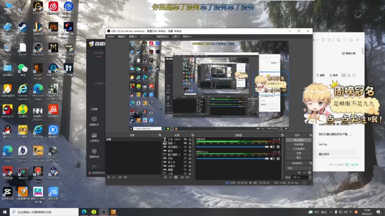
Task: Pop out the Controls dock panel
Action: pos(310,135)
